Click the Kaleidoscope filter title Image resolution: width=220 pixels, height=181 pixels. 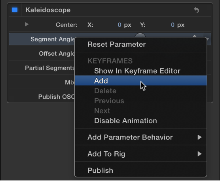(48, 10)
